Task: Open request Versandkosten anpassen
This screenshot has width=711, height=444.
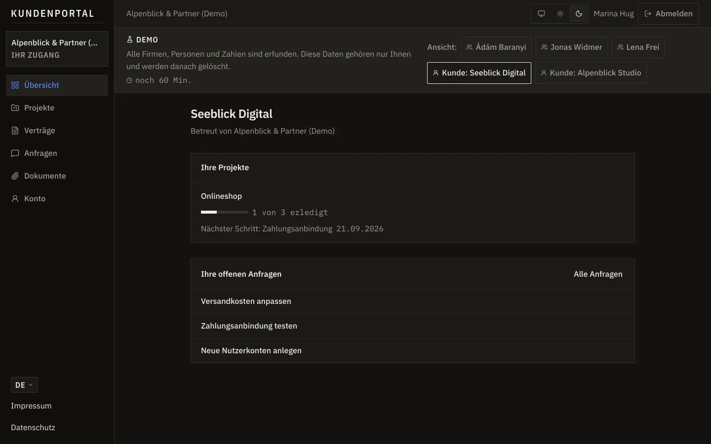Action: click(x=413, y=301)
